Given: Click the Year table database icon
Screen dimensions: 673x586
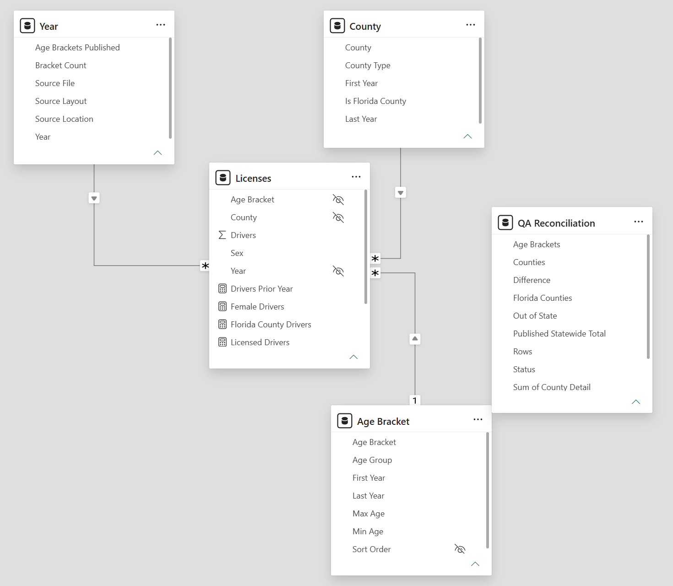Looking at the screenshot, I should click(x=27, y=26).
